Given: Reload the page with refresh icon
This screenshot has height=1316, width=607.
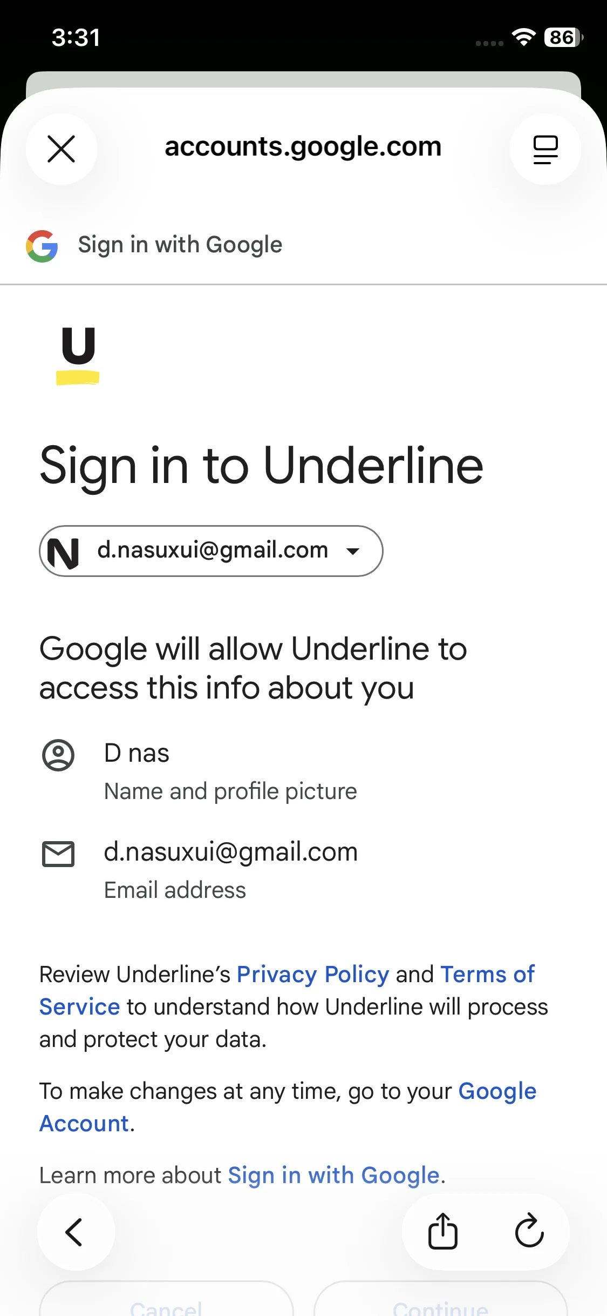Looking at the screenshot, I should pos(529,1232).
